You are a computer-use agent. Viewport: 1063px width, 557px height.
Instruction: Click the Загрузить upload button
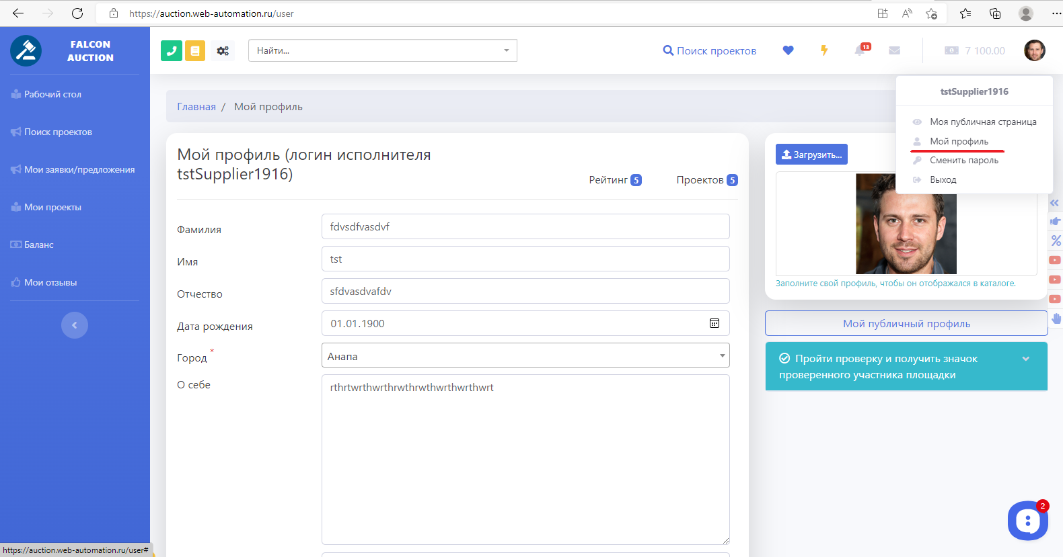tap(811, 155)
